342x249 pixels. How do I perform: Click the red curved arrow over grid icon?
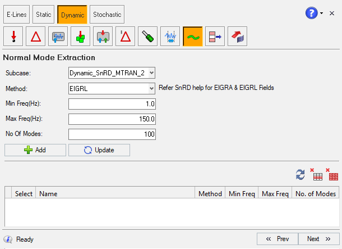(x=238, y=37)
